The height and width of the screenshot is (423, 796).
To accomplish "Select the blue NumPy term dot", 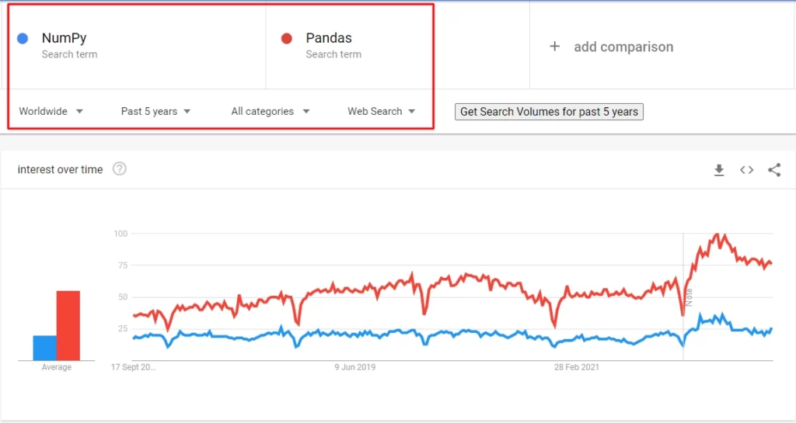I will (x=23, y=39).
